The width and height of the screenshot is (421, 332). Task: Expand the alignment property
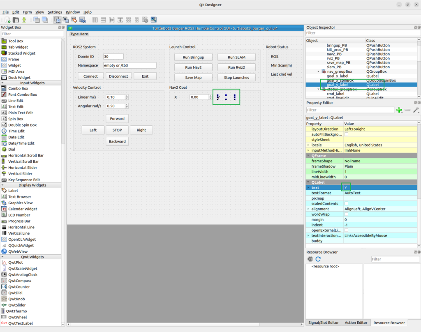pyautogui.click(x=308, y=209)
